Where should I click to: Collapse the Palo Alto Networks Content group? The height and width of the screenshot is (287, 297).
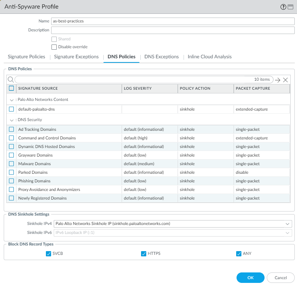(x=12, y=100)
